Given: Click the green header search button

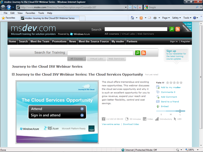Looking at the screenshot, I should (172, 29).
